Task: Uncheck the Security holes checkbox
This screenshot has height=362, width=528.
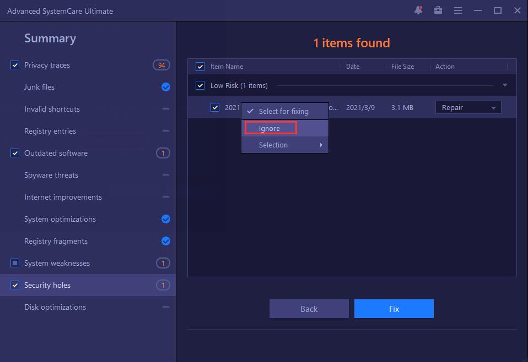Action: pos(15,285)
